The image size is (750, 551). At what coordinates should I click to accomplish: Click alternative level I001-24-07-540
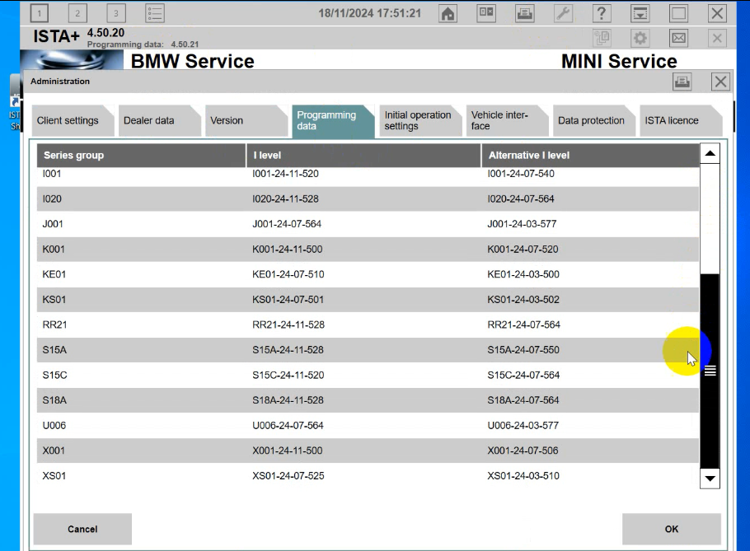click(x=521, y=174)
